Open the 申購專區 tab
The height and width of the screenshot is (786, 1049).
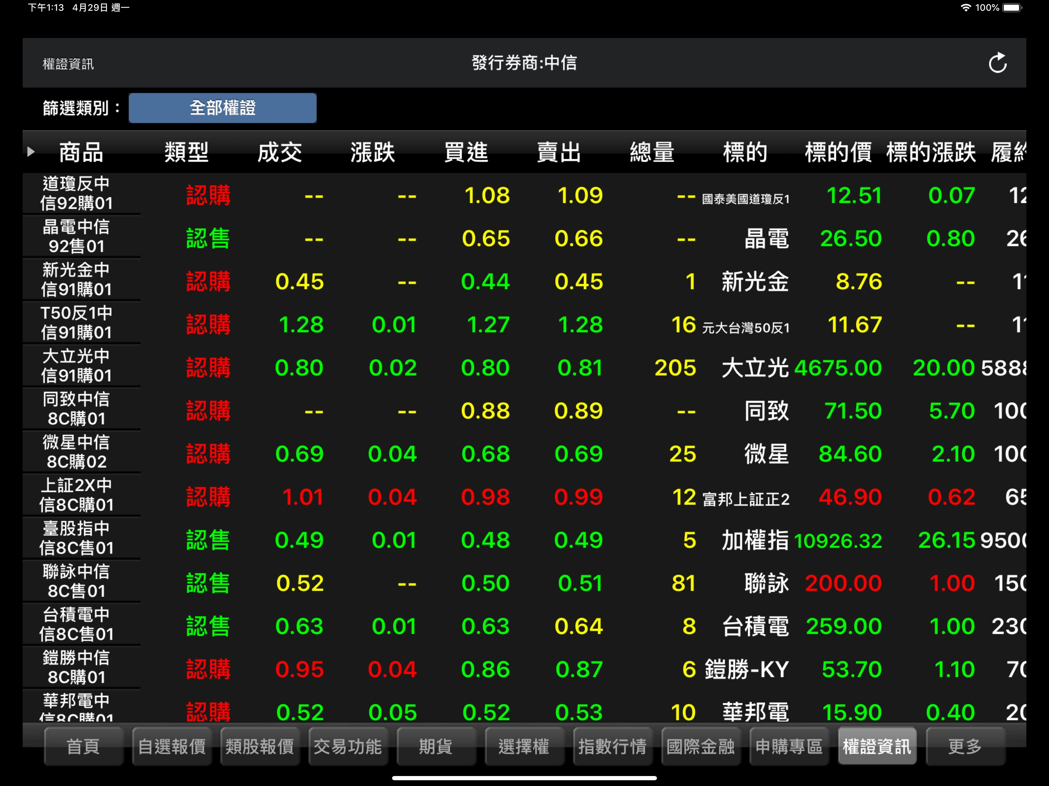coord(789,746)
